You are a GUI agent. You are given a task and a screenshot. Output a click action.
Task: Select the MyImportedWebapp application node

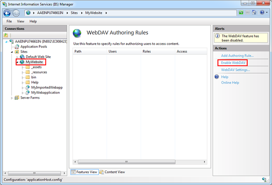[47, 88]
